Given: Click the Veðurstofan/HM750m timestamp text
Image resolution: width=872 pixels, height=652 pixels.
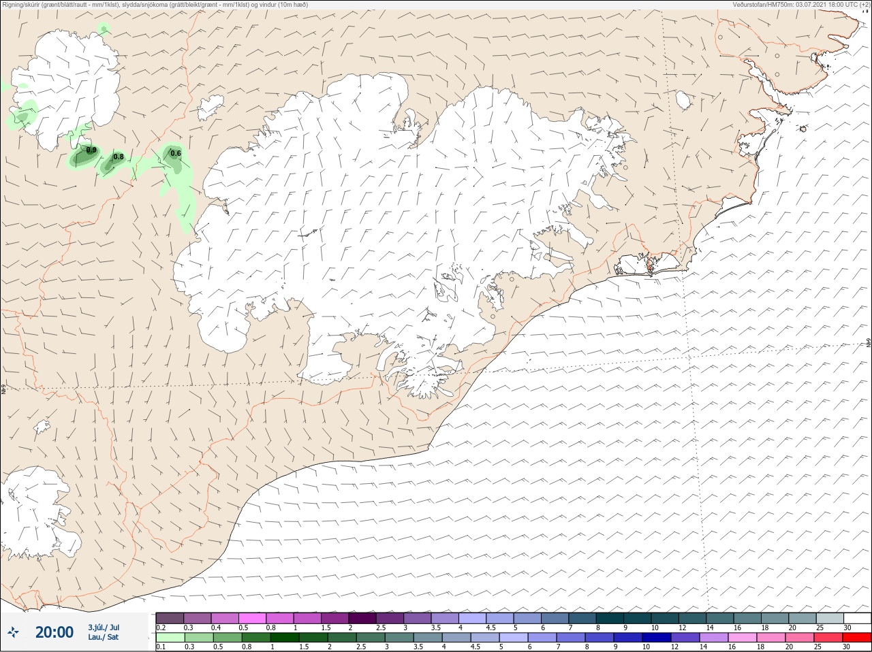Looking at the screenshot, I should (x=801, y=5).
